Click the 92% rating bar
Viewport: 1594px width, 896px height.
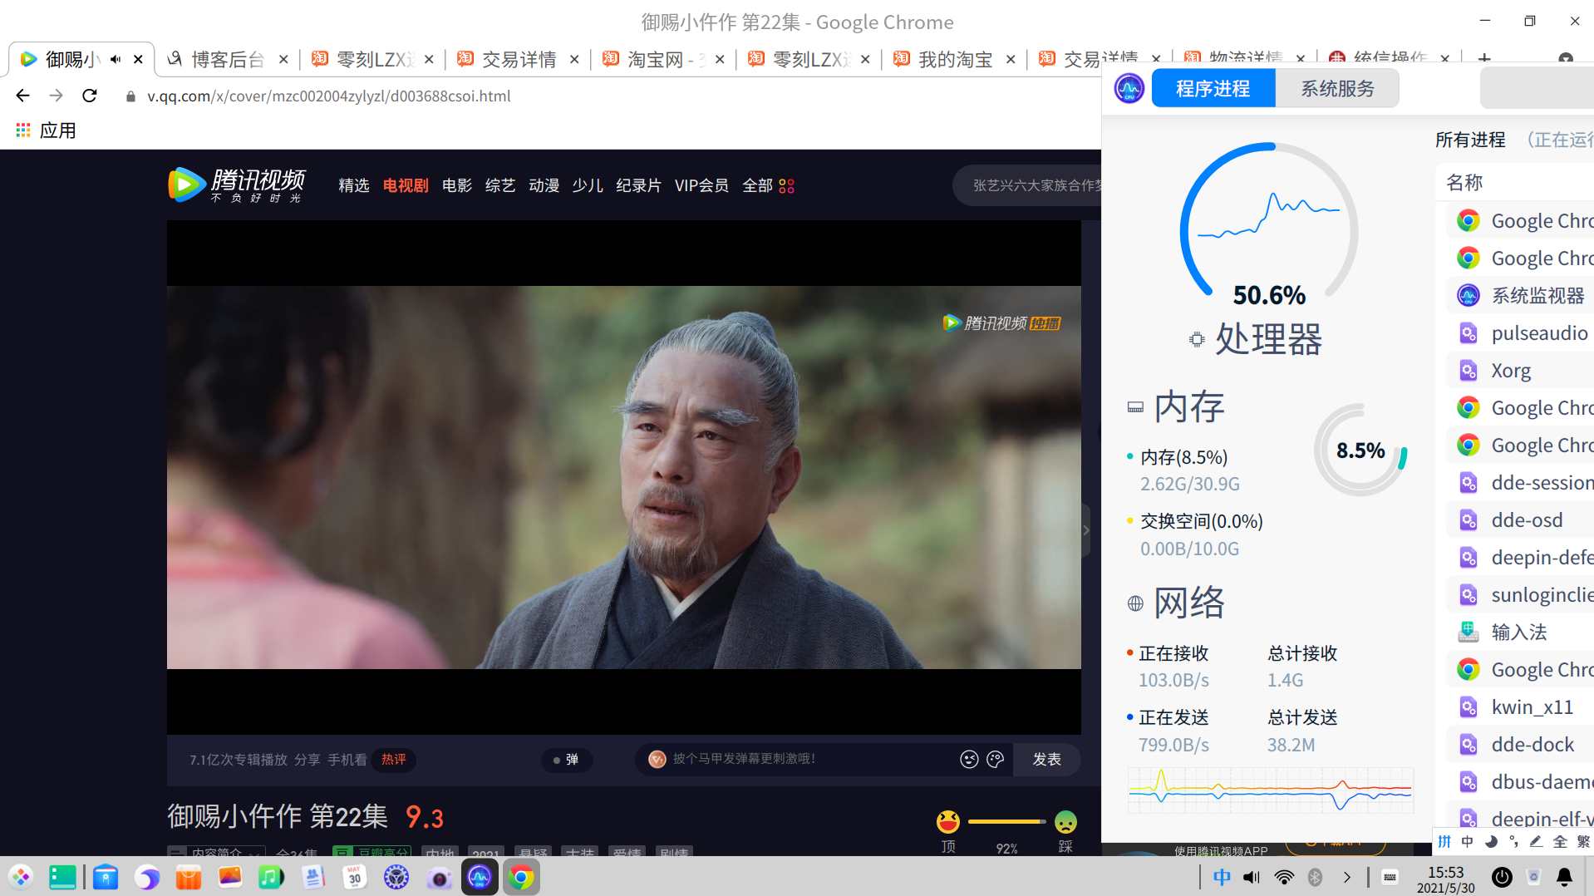(1006, 821)
